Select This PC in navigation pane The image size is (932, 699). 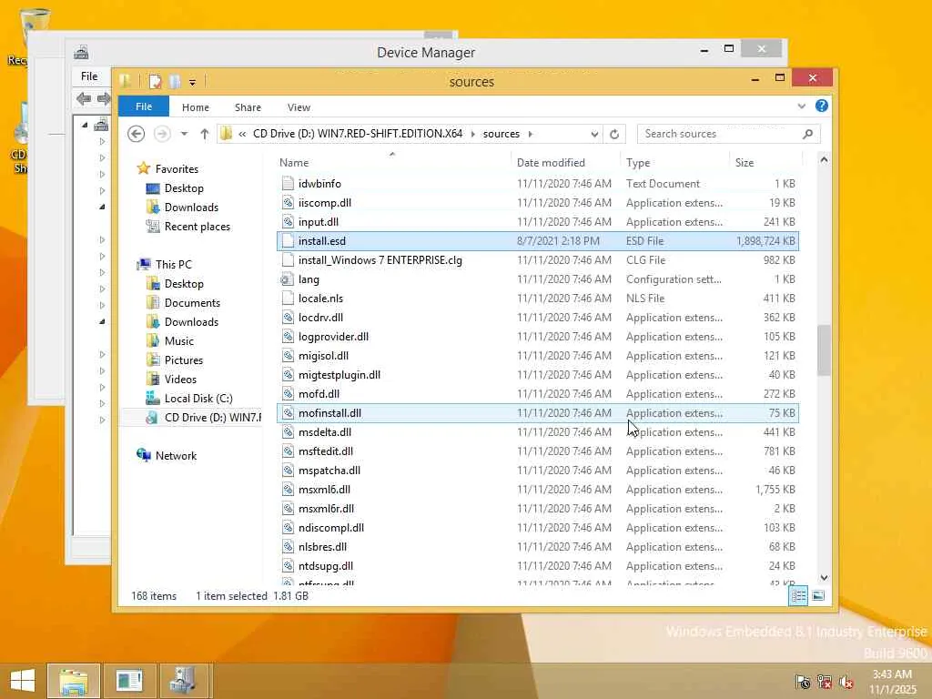pos(173,265)
